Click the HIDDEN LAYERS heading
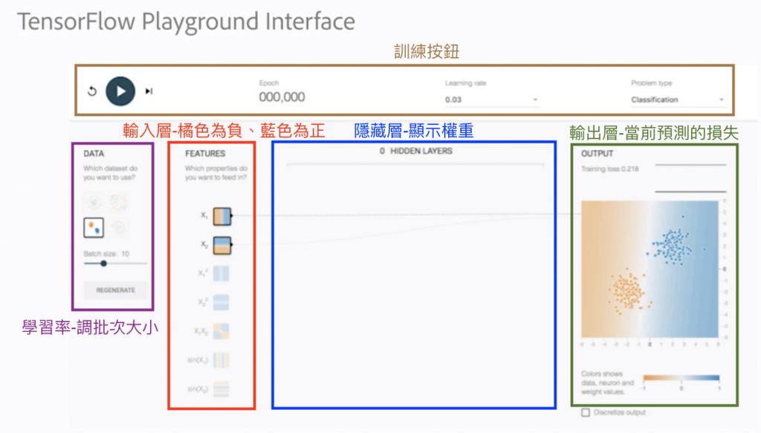This screenshot has width=761, height=433. [x=421, y=152]
